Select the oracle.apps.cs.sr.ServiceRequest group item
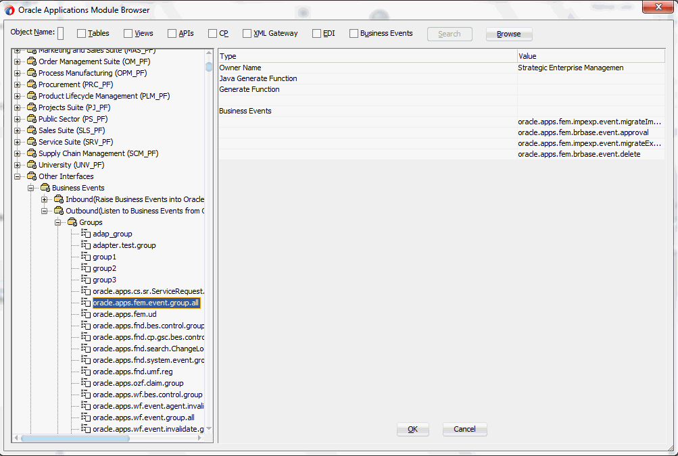This screenshot has width=678, height=456. (x=149, y=291)
